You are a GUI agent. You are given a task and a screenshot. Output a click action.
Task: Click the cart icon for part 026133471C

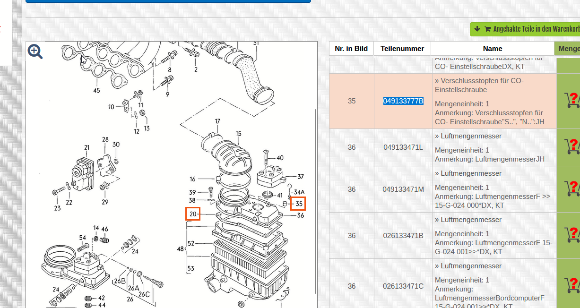click(572, 286)
